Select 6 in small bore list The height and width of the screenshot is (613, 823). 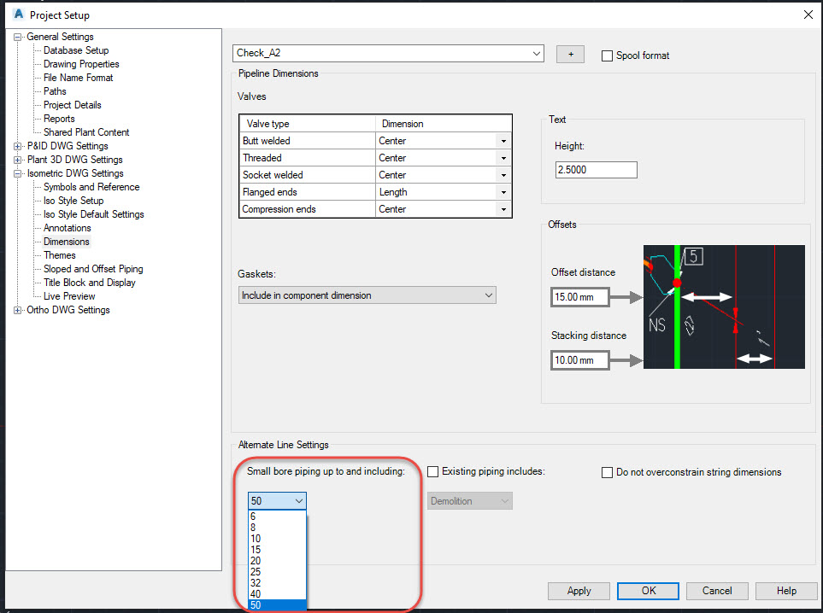277,517
